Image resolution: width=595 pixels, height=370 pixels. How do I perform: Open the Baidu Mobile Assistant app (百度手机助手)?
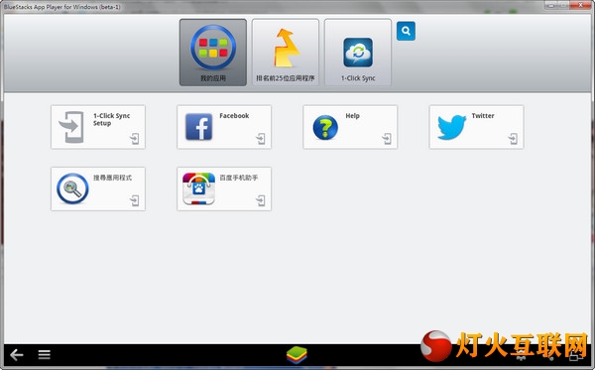199,189
